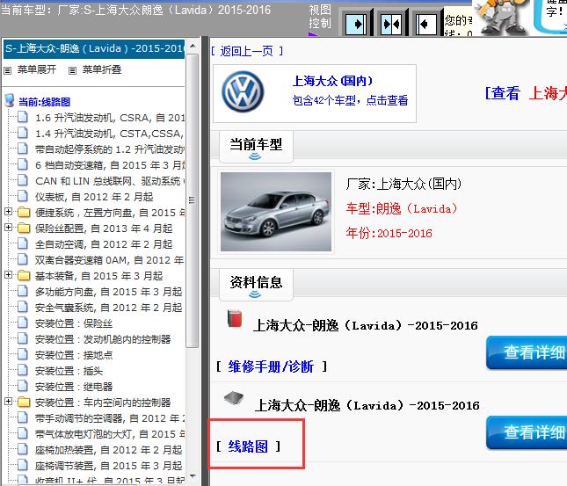
Task: Click the tree panel scroll-down arrow
Action: point(193,476)
